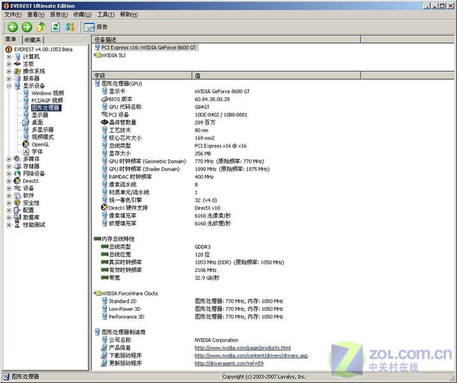Click the Users toolbar icon
Image resolution: width=457 pixels, height=383 pixels.
pyautogui.click(x=70, y=27)
